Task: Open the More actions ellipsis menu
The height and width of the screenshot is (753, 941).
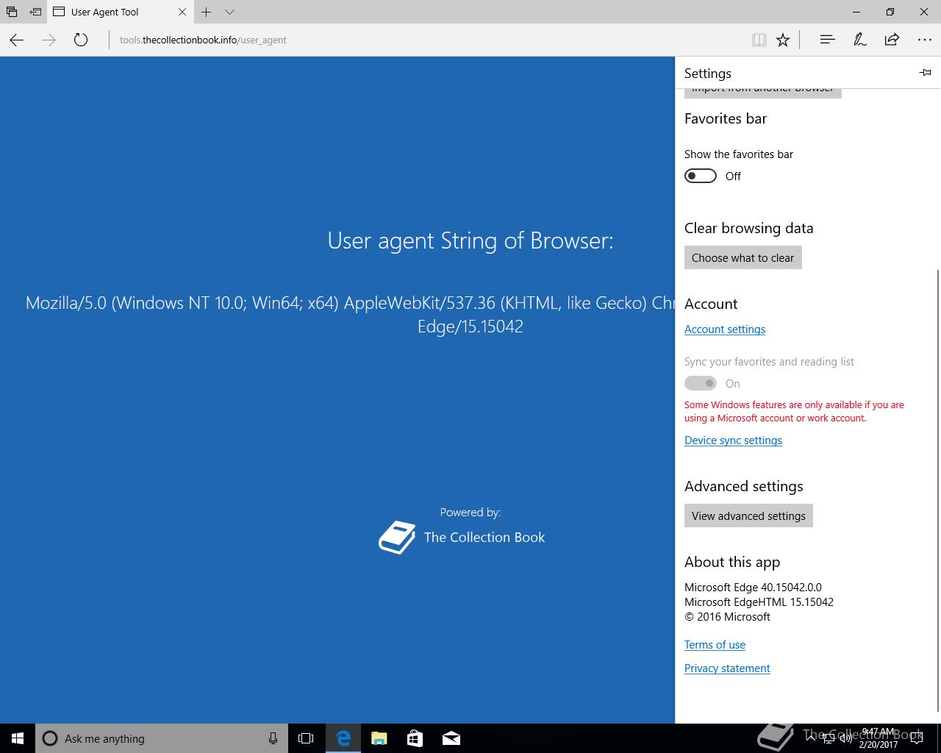Action: point(925,40)
